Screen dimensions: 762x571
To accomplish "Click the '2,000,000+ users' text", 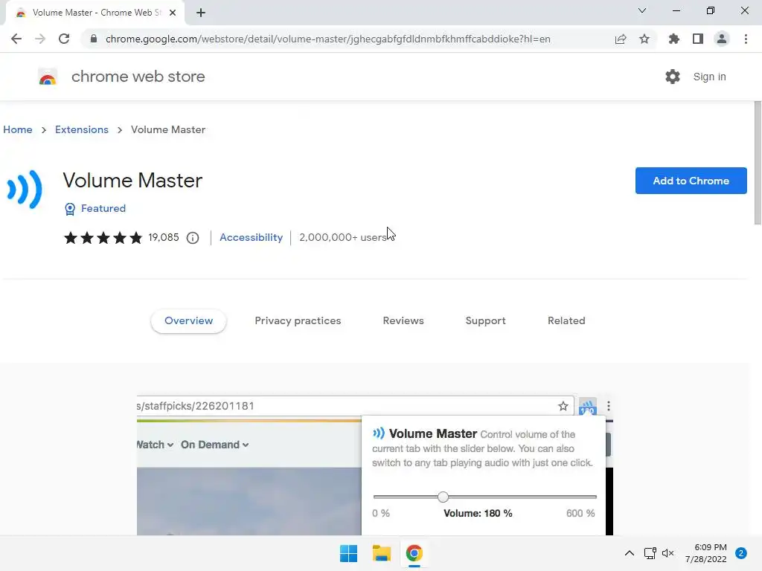I will coord(342,237).
